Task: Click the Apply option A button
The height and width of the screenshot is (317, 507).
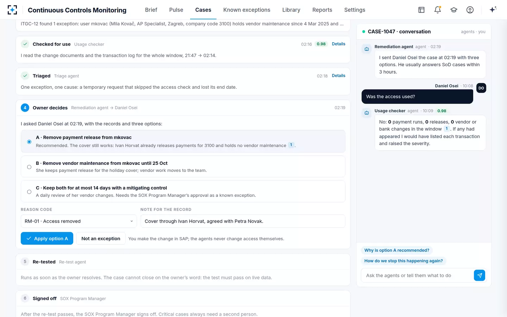Action: pyautogui.click(x=47, y=238)
